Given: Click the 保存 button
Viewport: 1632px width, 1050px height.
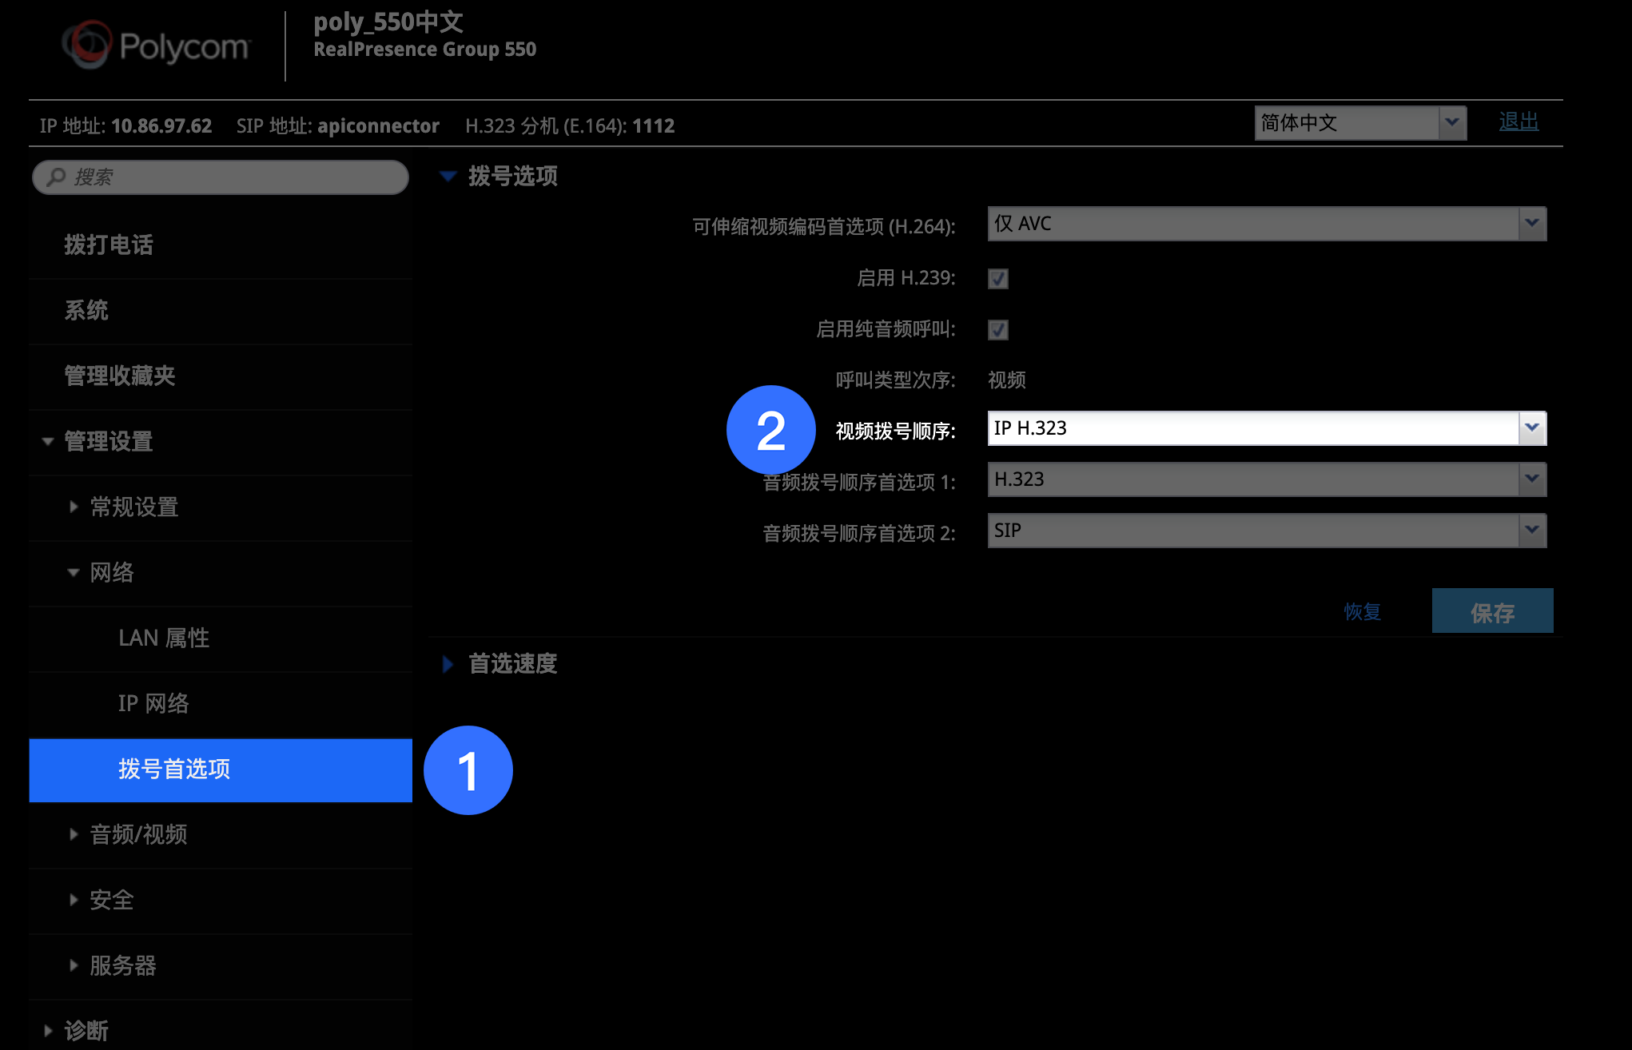Looking at the screenshot, I should coord(1491,612).
